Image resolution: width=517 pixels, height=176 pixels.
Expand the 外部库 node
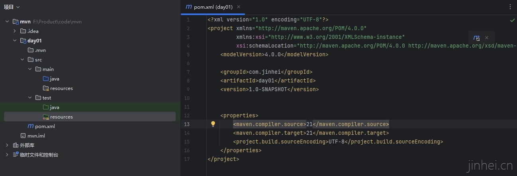coord(7,145)
